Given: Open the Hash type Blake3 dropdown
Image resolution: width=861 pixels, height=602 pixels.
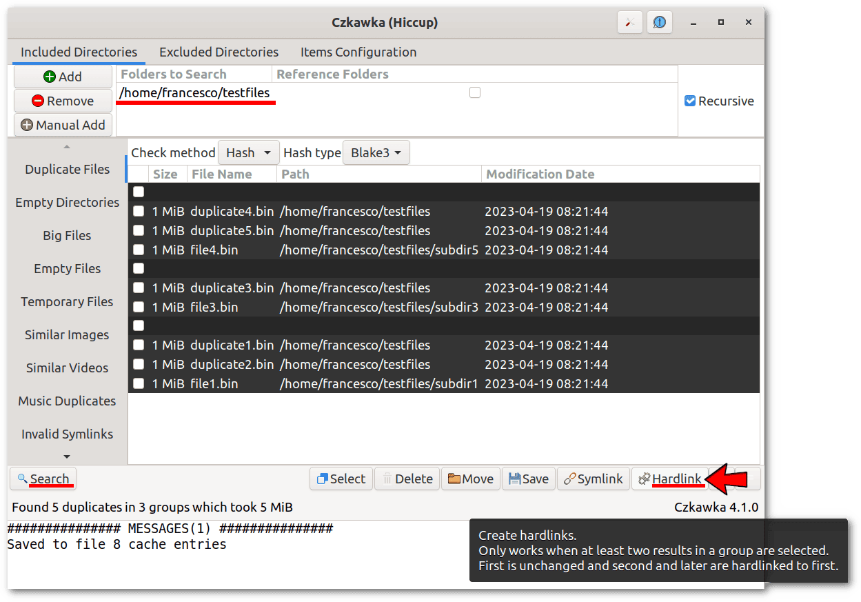Looking at the screenshot, I should point(376,152).
